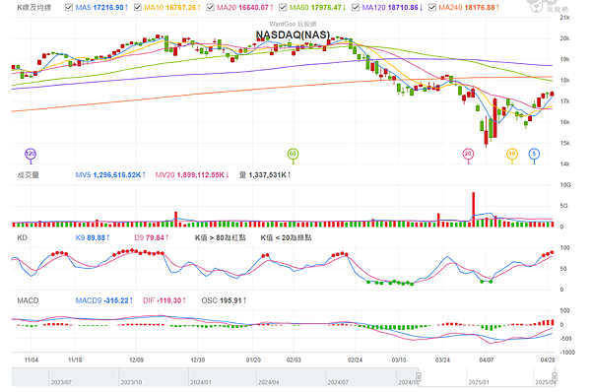This screenshot has width=591, height=392.
Task: Click the MA60 17976.47 value label
Action: coord(317,8)
